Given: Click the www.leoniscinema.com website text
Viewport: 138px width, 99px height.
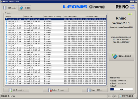Looking at the screenshot, I should click(121, 37).
